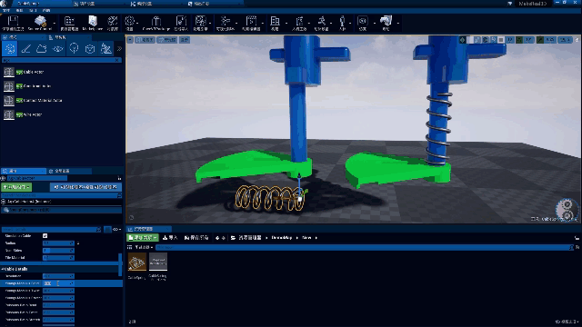Select the Foliage mode leaf icon
582x327 pixels.
click(x=58, y=48)
